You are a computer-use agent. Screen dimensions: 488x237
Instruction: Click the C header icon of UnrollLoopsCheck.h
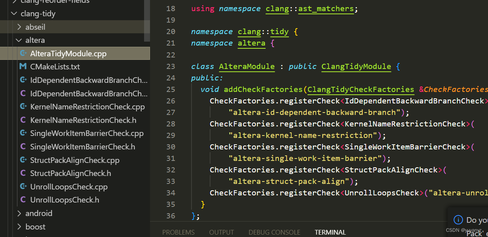[23, 200]
